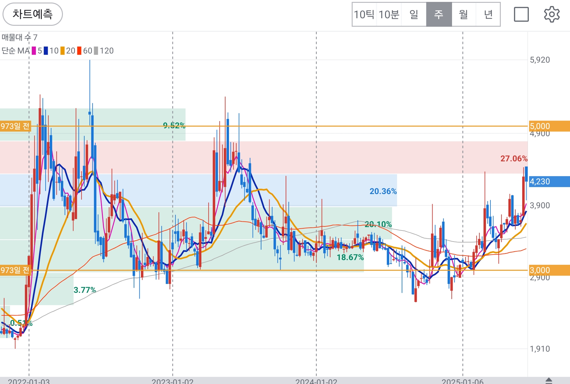570x384 pixels.
Task: Click the gray MA 120 color swatch
Action: click(96, 51)
